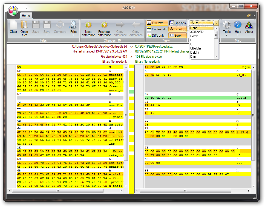Choose C in the syntax list
Screen dimensions: 265x207
[201, 40]
